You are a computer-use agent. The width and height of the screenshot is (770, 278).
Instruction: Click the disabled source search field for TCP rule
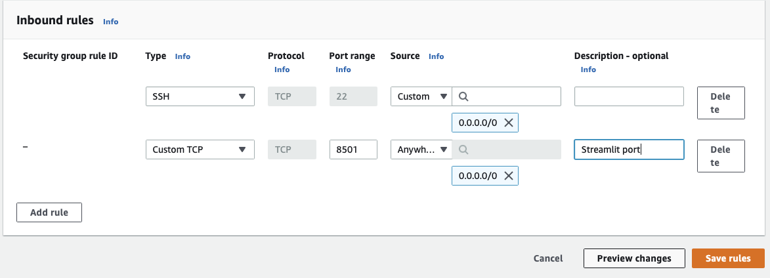506,149
